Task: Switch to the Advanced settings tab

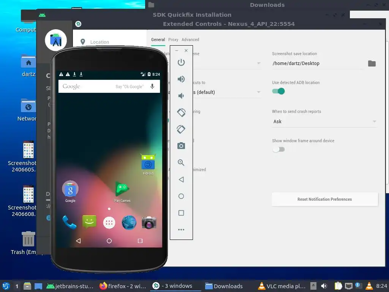Action: (190, 40)
